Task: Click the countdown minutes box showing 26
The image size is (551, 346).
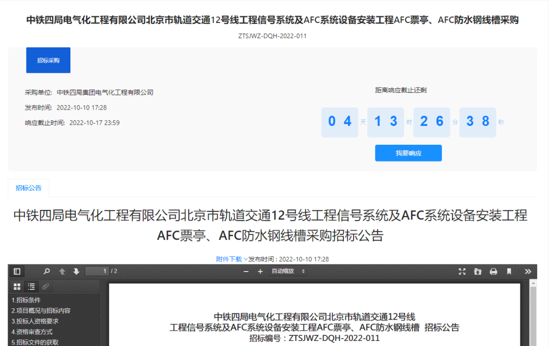Action: (432, 122)
